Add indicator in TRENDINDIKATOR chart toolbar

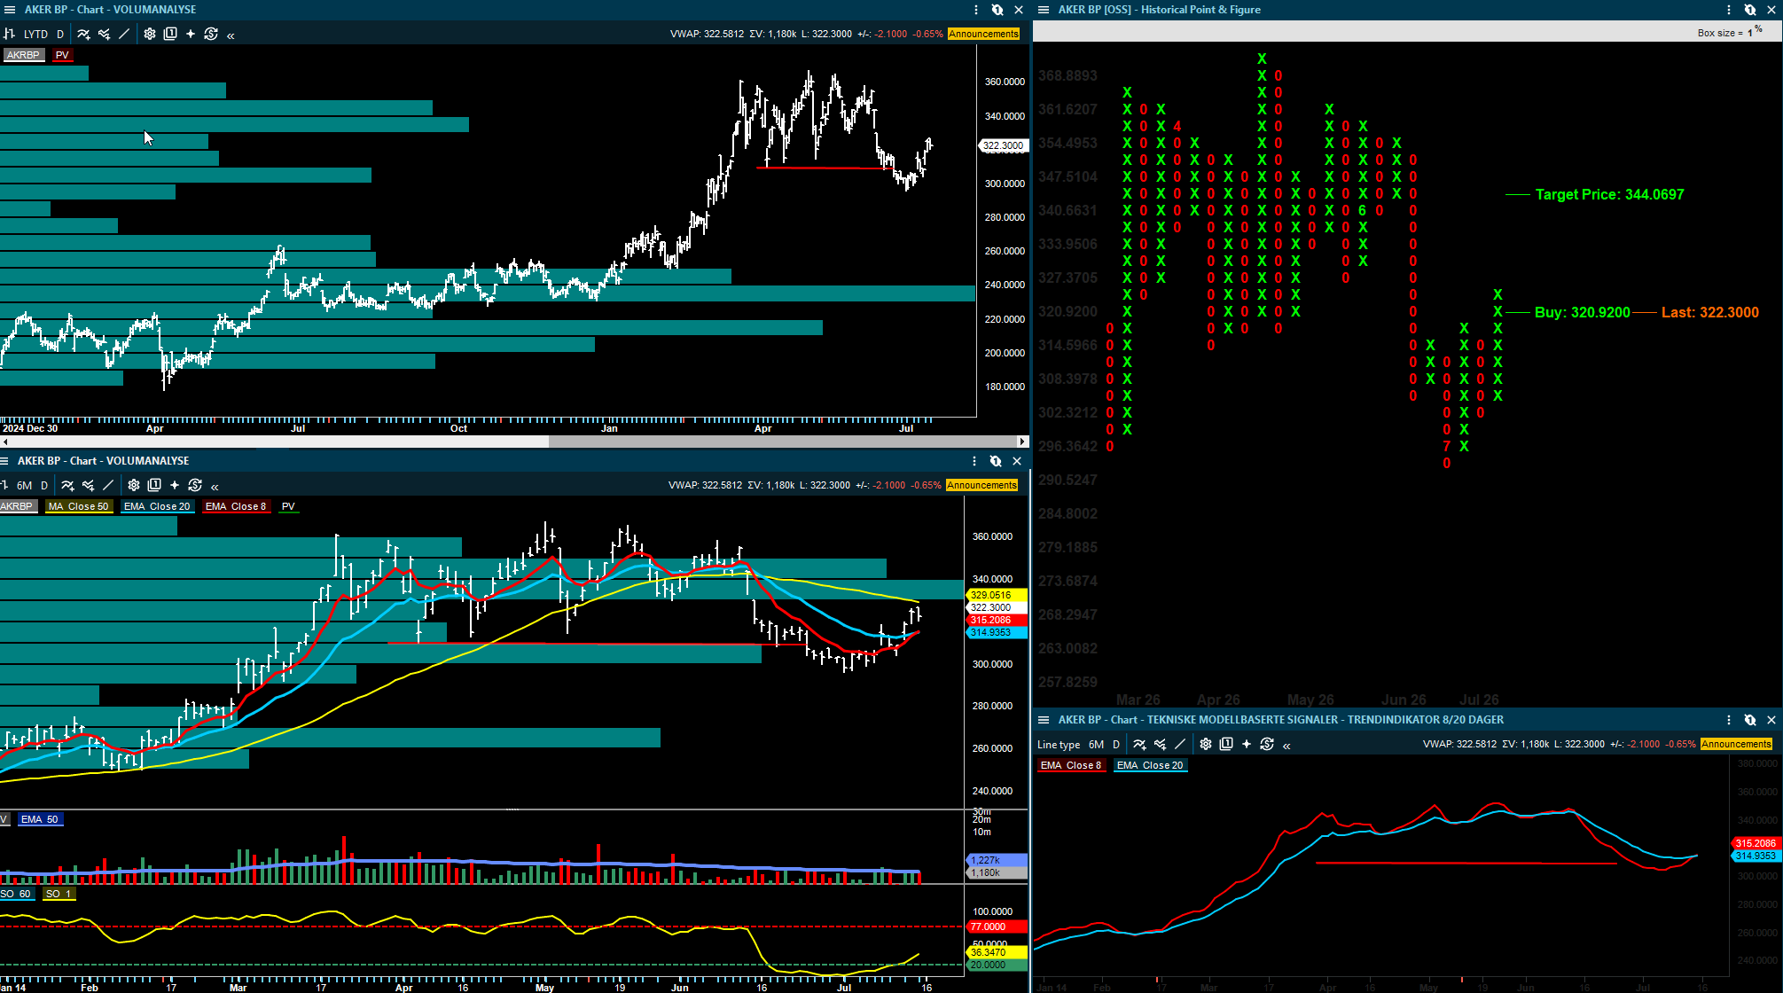point(1139,744)
